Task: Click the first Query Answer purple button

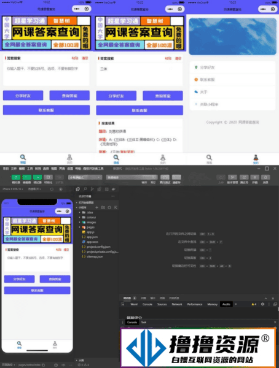Action: 69,96
